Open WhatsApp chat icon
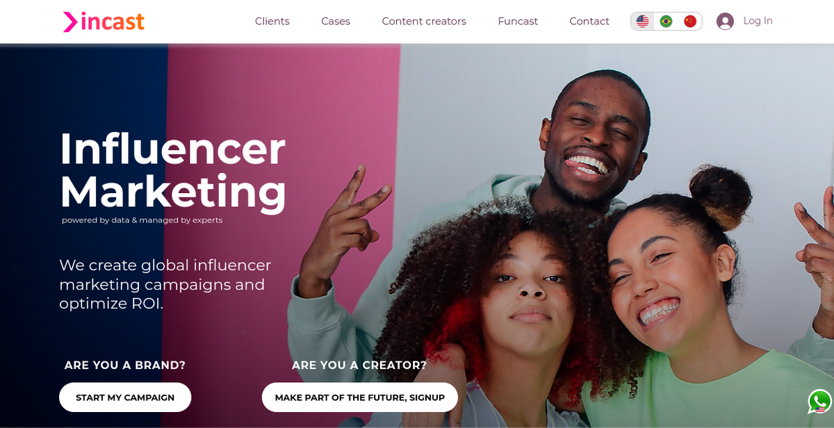The width and height of the screenshot is (834, 428). pyautogui.click(x=819, y=402)
